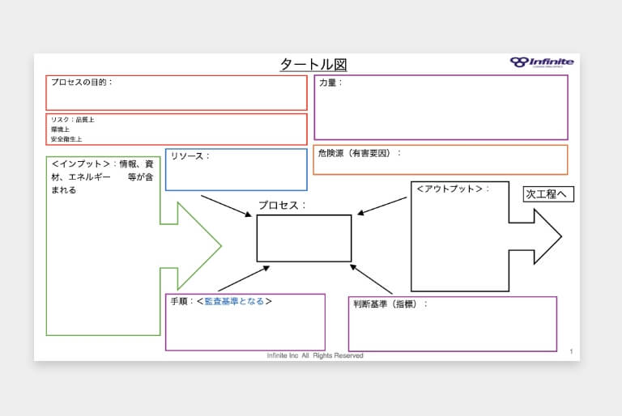
Task: Select the リソース box
Action: pyautogui.click(x=236, y=170)
